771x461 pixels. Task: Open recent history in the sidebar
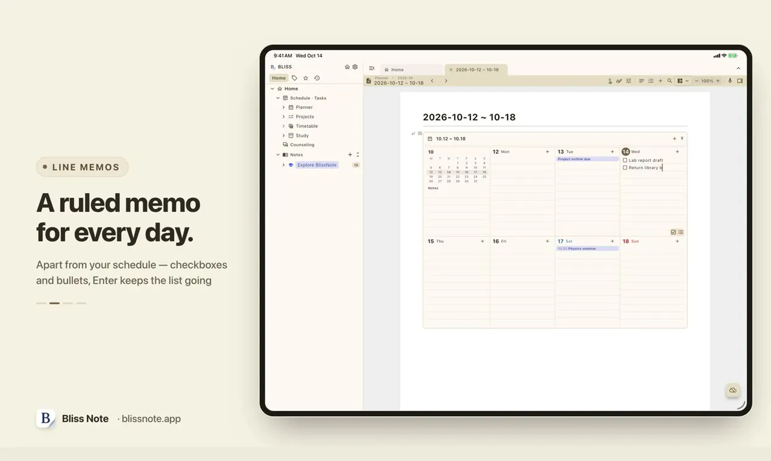(317, 78)
